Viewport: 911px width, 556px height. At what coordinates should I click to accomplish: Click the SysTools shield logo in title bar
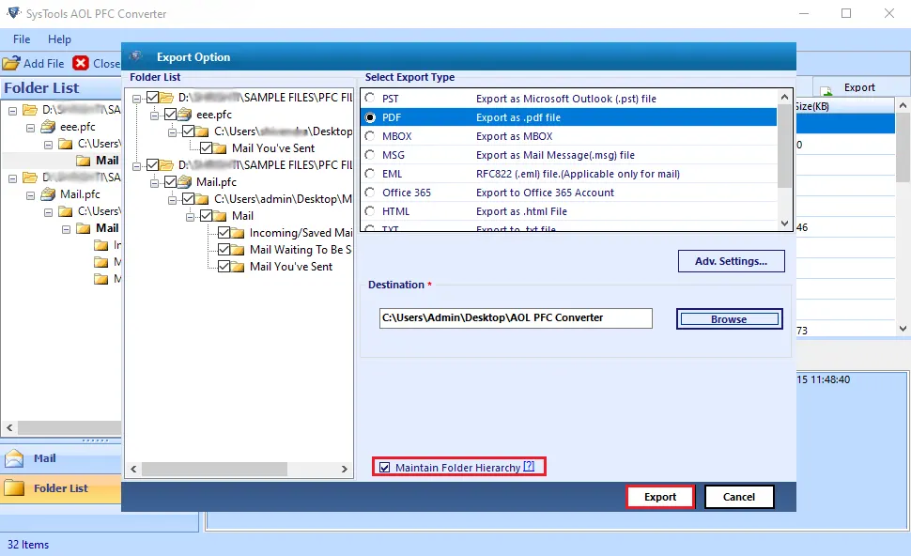coord(13,13)
